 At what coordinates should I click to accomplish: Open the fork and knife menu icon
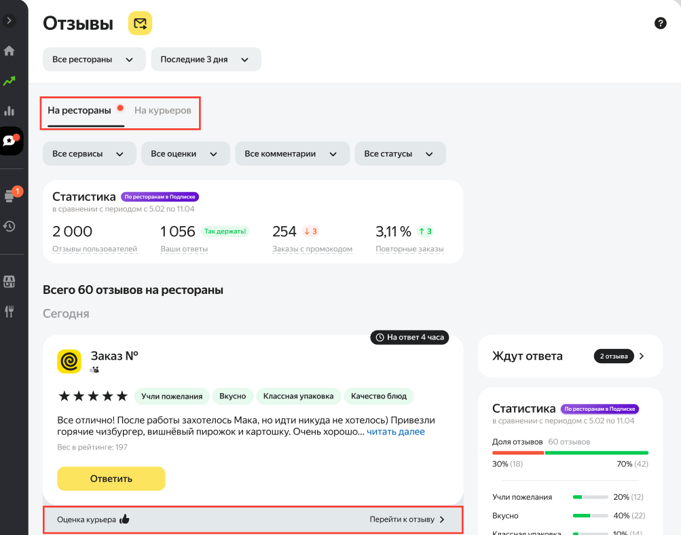10,312
